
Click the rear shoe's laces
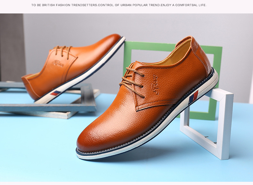(x=63, y=51)
